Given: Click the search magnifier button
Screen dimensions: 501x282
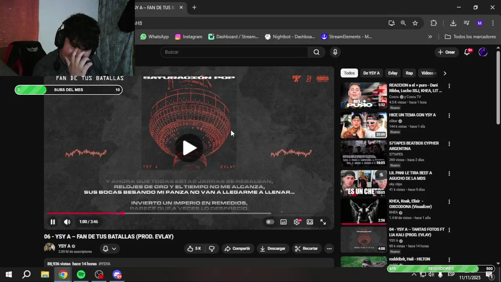Looking at the screenshot, I should (x=316, y=52).
